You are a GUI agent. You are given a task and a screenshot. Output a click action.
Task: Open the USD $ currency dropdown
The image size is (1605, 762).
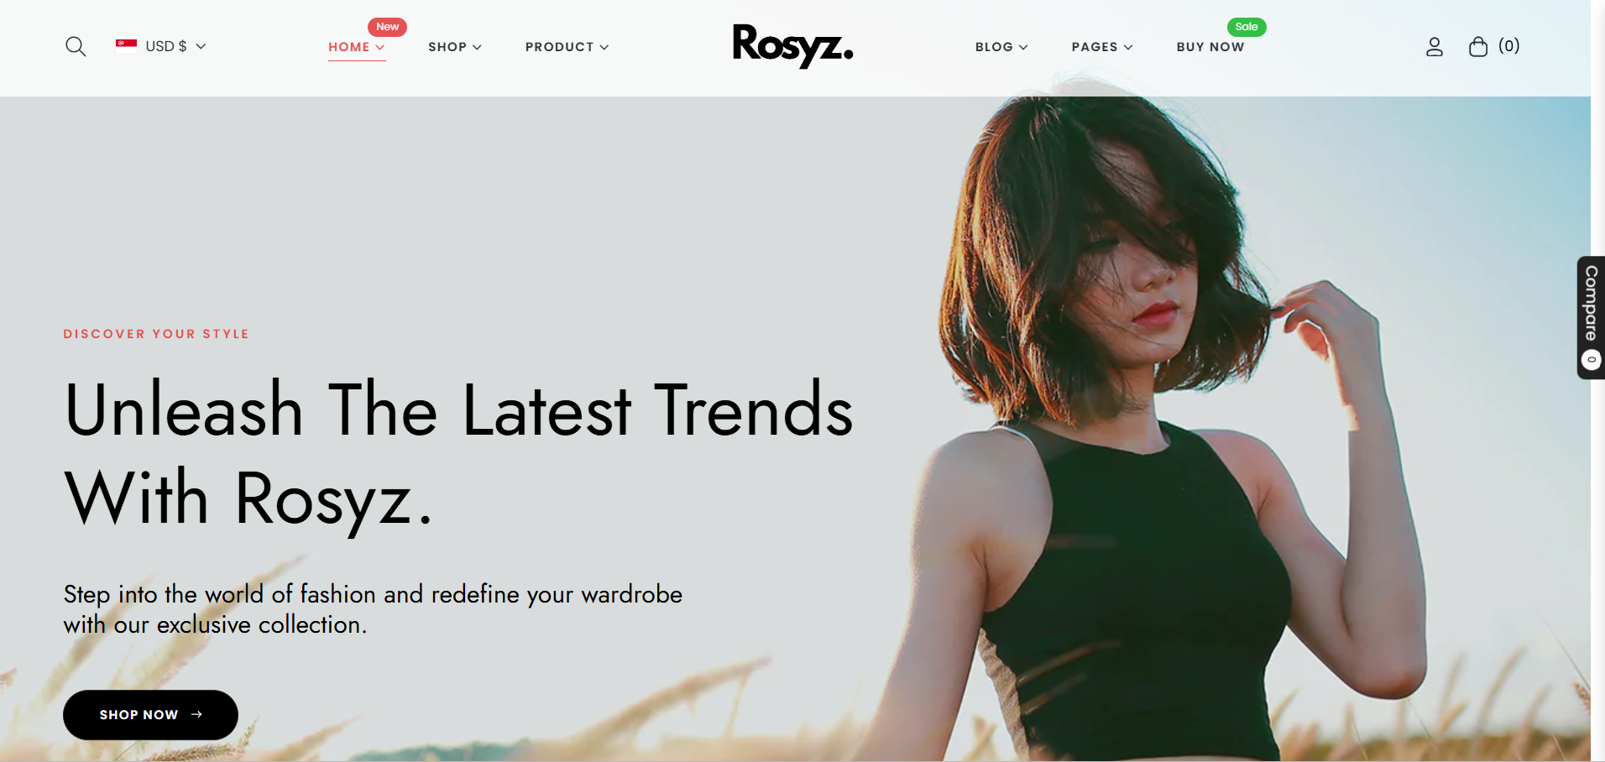click(161, 46)
